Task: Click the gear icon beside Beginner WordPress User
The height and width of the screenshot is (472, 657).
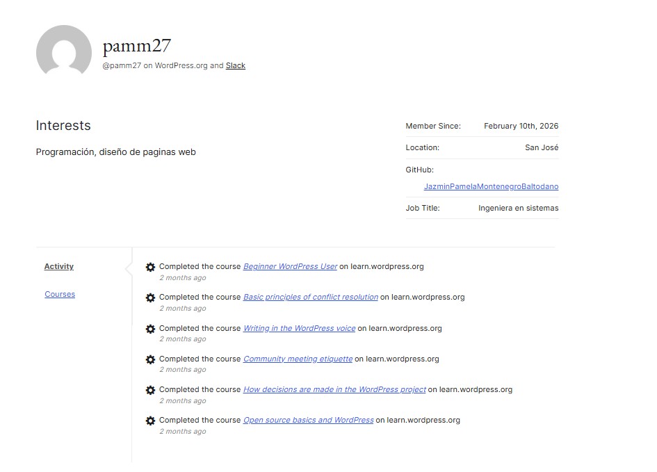Action: click(150, 267)
